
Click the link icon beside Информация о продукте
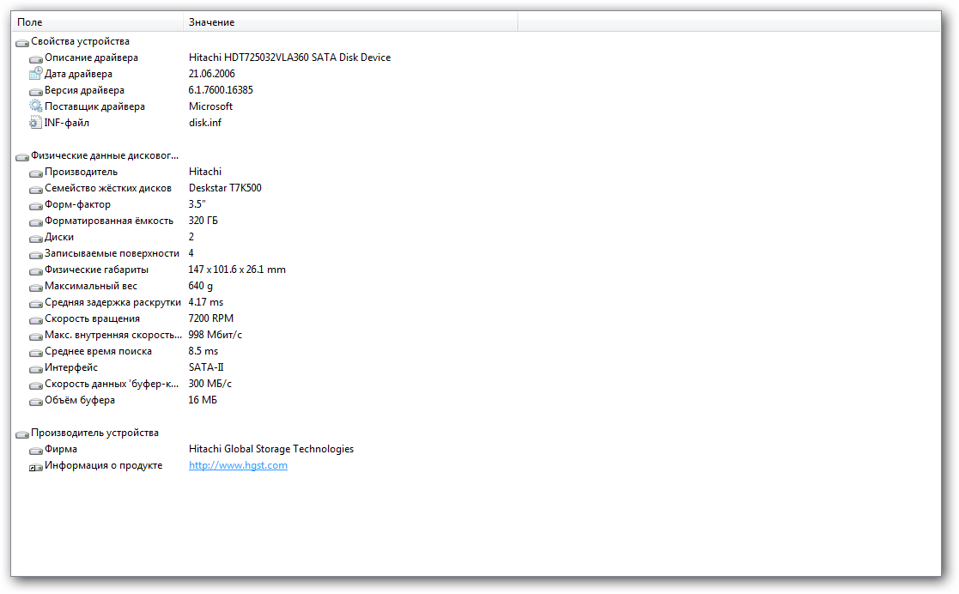point(35,466)
